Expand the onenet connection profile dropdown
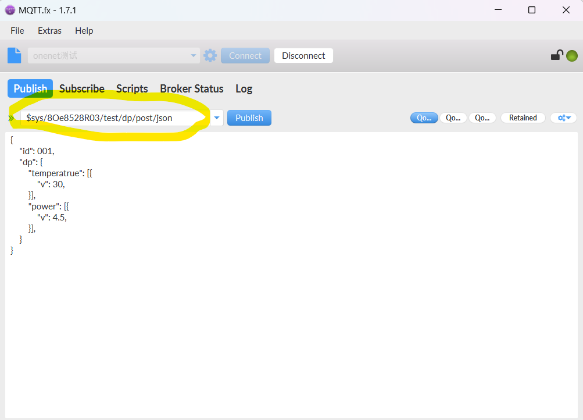 pyautogui.click(x=193, y=55)
